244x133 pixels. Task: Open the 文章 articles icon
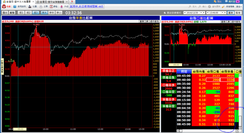click(x=41, y=6)
